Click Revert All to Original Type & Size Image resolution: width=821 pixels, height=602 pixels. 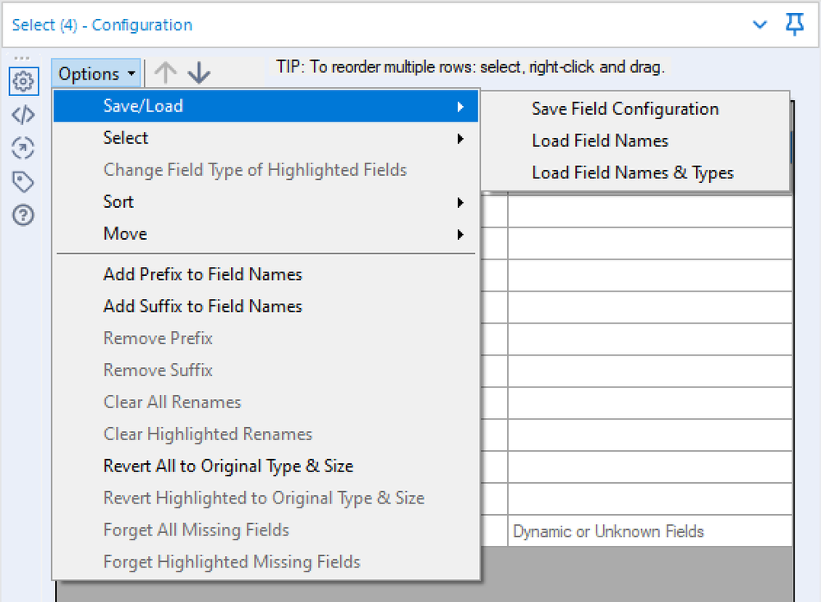[228, 466]
